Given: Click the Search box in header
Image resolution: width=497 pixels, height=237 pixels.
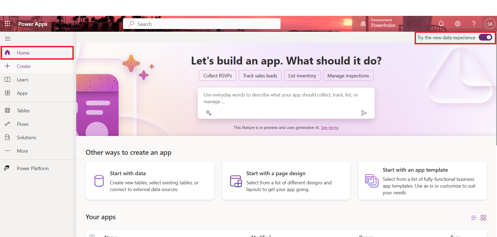Looking at the screenshot, I should point(202,24).
